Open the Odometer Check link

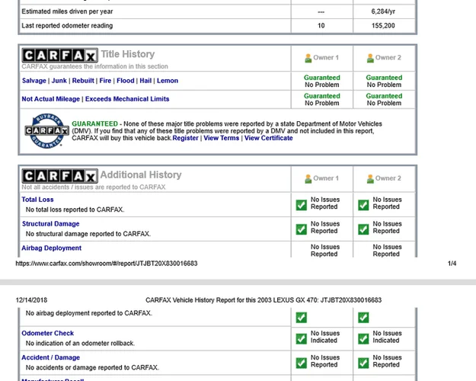click(x=48, y=333)
